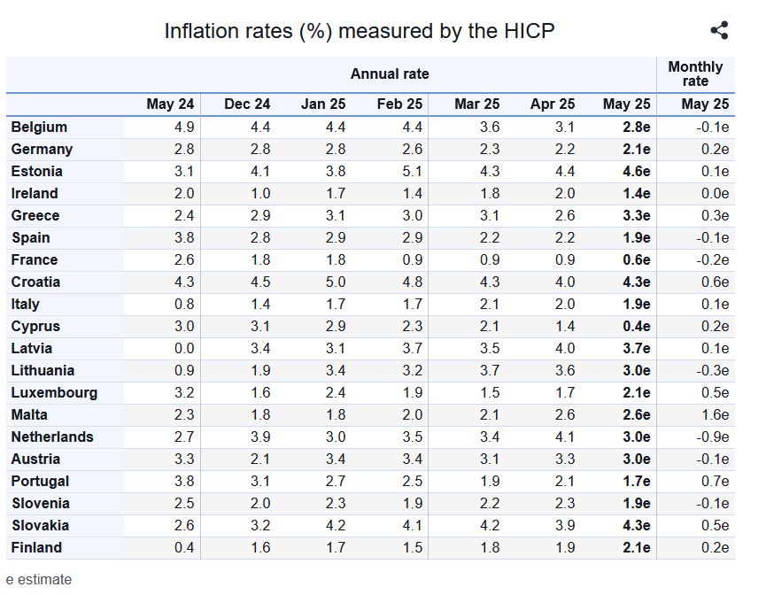
Task: Select the Mar 25 column header
Action: coord(476,104)
